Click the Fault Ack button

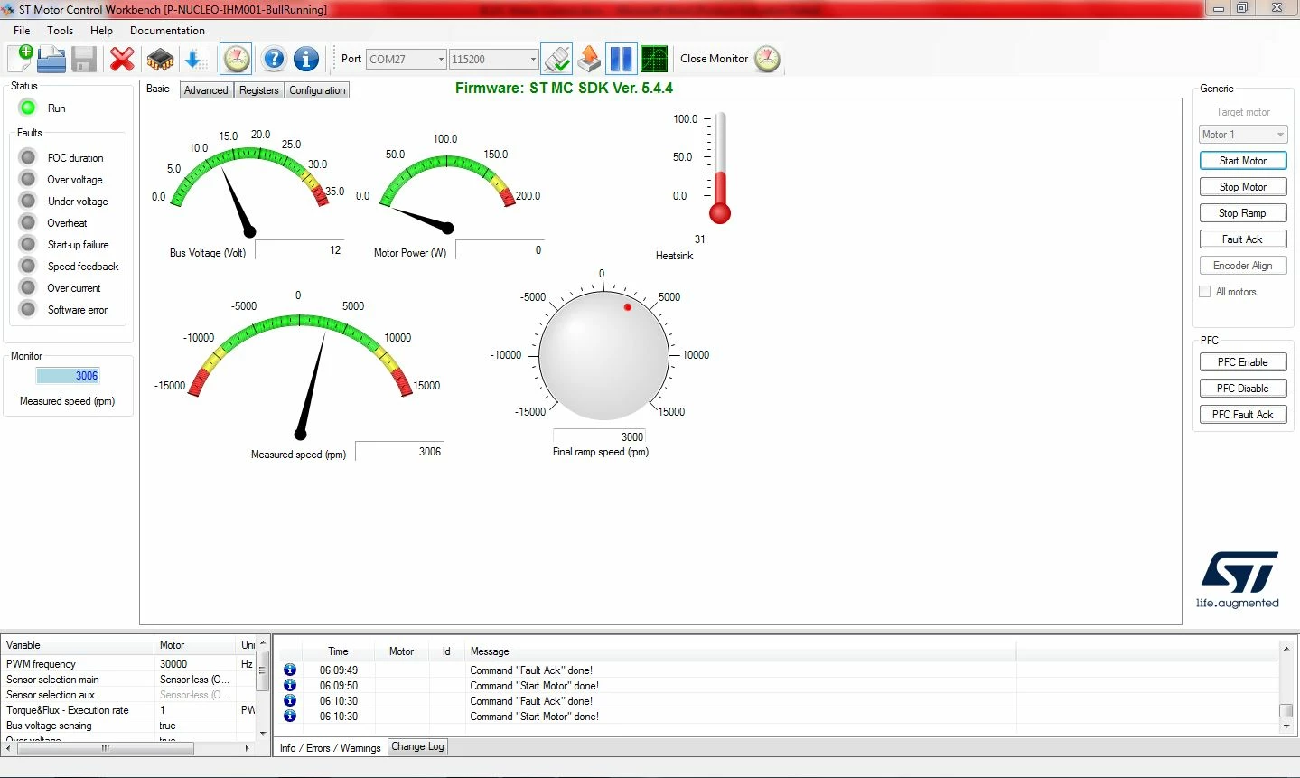click(x=1243, y=239)
